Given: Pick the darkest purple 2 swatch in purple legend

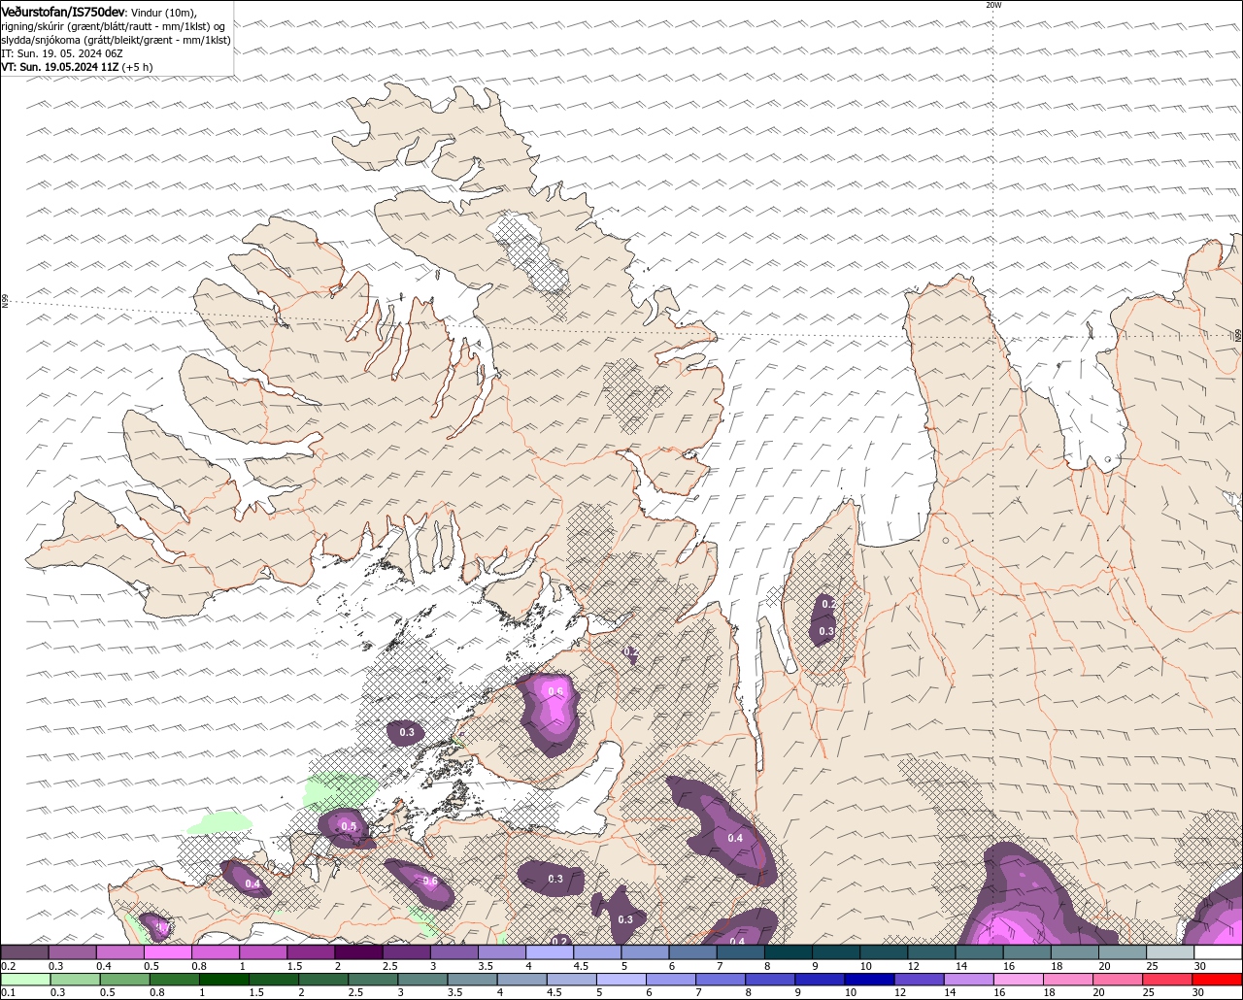Looking at the screenshot, I should tap(359, 952).
